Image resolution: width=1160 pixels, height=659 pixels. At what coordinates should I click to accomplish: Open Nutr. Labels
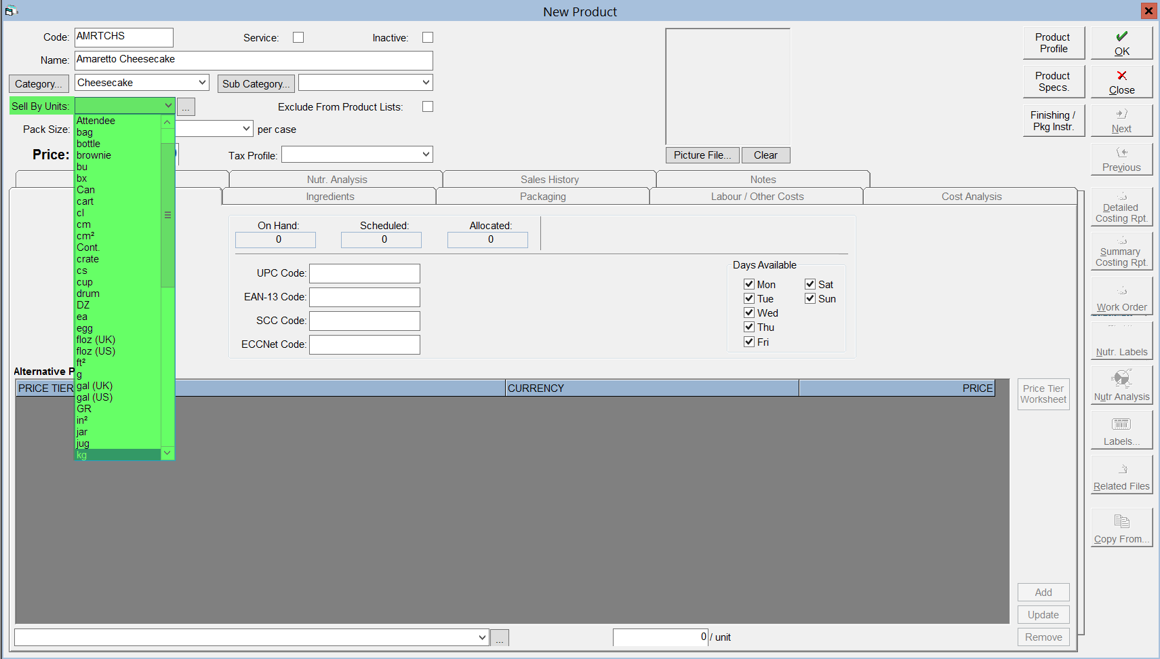1121,341
